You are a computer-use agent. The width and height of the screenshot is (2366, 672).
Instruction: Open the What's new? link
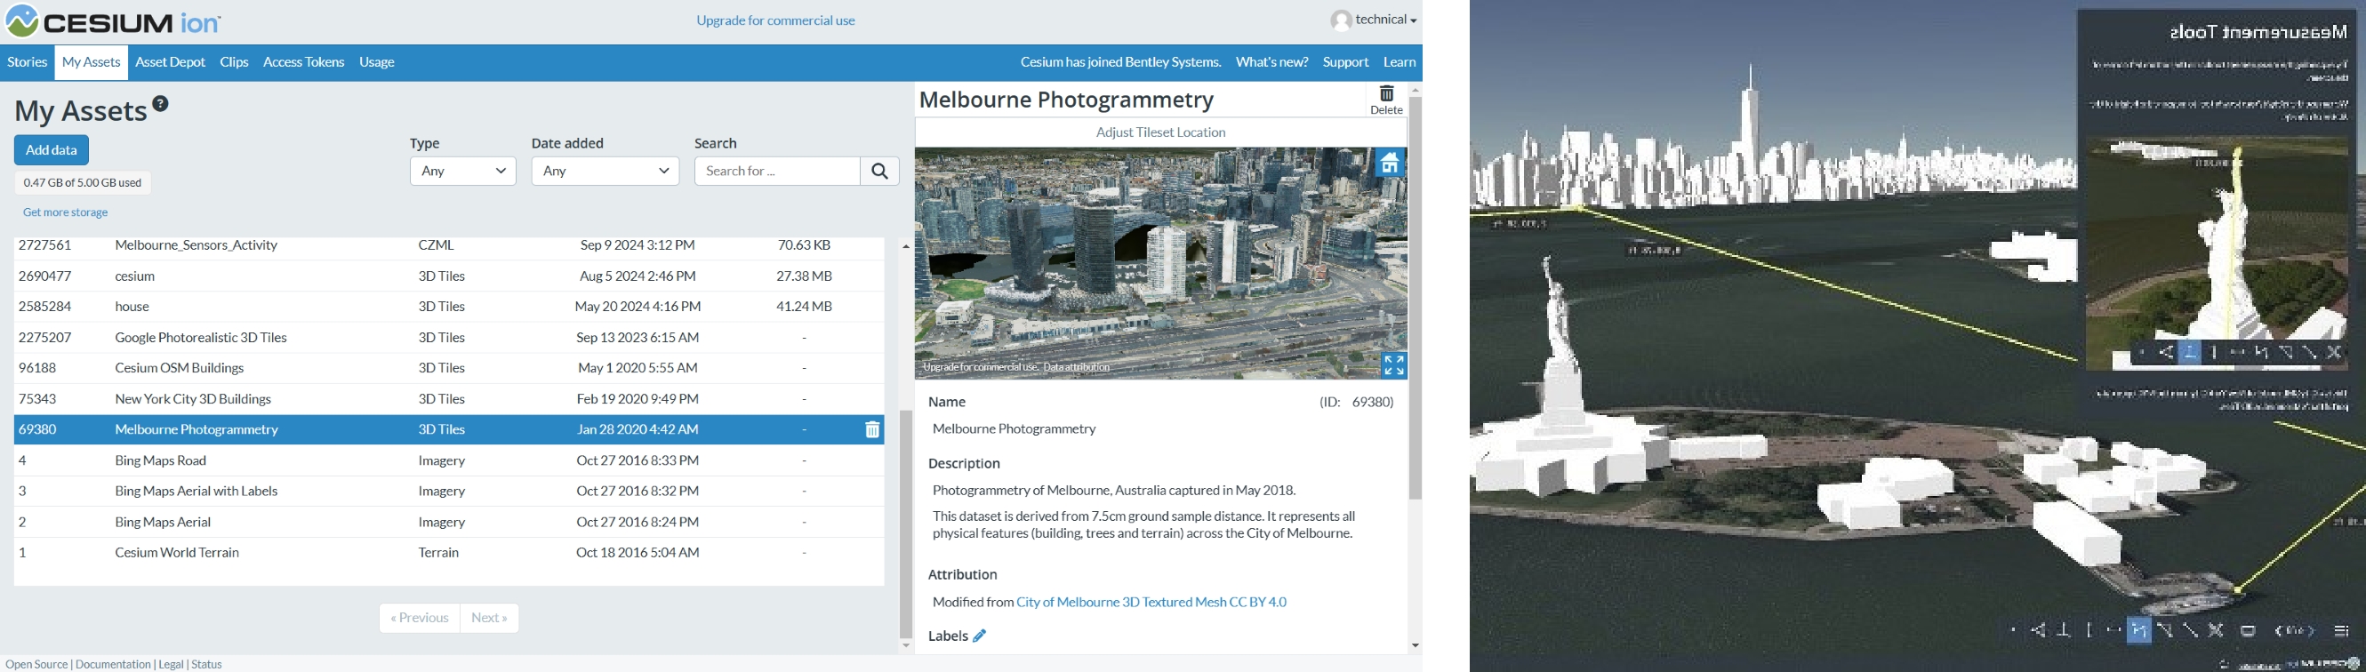pos(1272,62)
